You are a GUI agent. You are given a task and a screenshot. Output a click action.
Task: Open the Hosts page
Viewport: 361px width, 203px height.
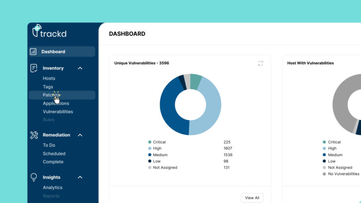tap(49, 78)
